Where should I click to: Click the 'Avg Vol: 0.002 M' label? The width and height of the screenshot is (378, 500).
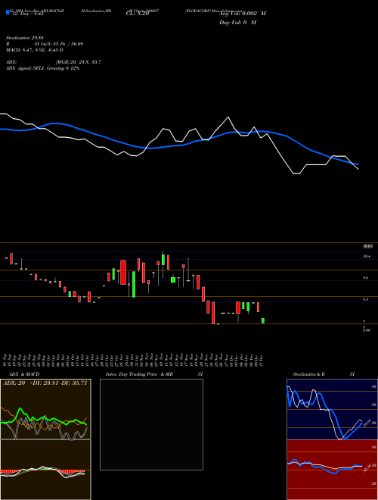pyautogui.click(x=242, y=14)
